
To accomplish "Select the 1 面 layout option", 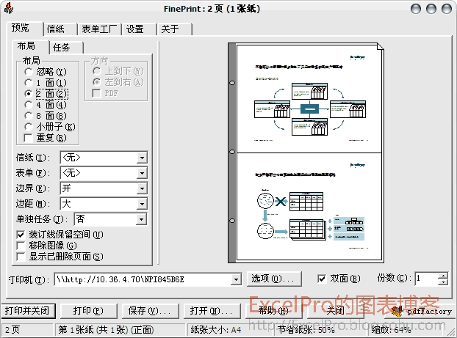I will (x=28, y=83).
